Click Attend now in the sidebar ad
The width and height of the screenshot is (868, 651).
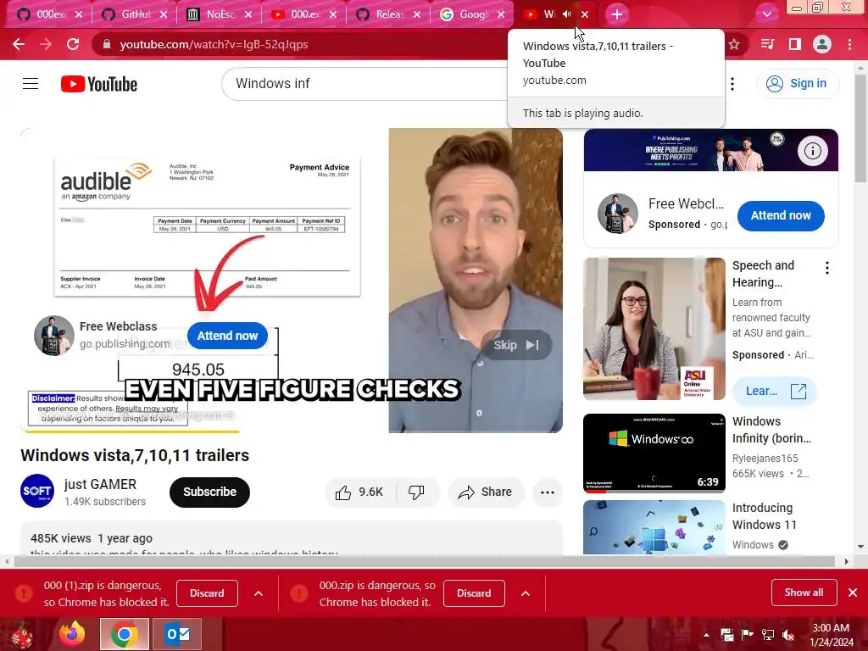pos(781,216)
